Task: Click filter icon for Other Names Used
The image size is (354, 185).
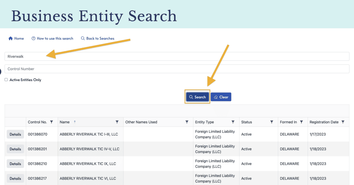Action: click(187, 122)
